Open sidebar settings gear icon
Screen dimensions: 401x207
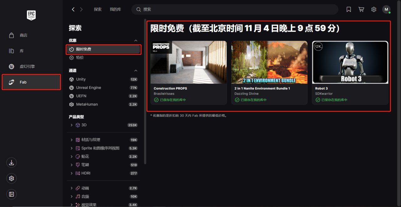click(12, 179)
